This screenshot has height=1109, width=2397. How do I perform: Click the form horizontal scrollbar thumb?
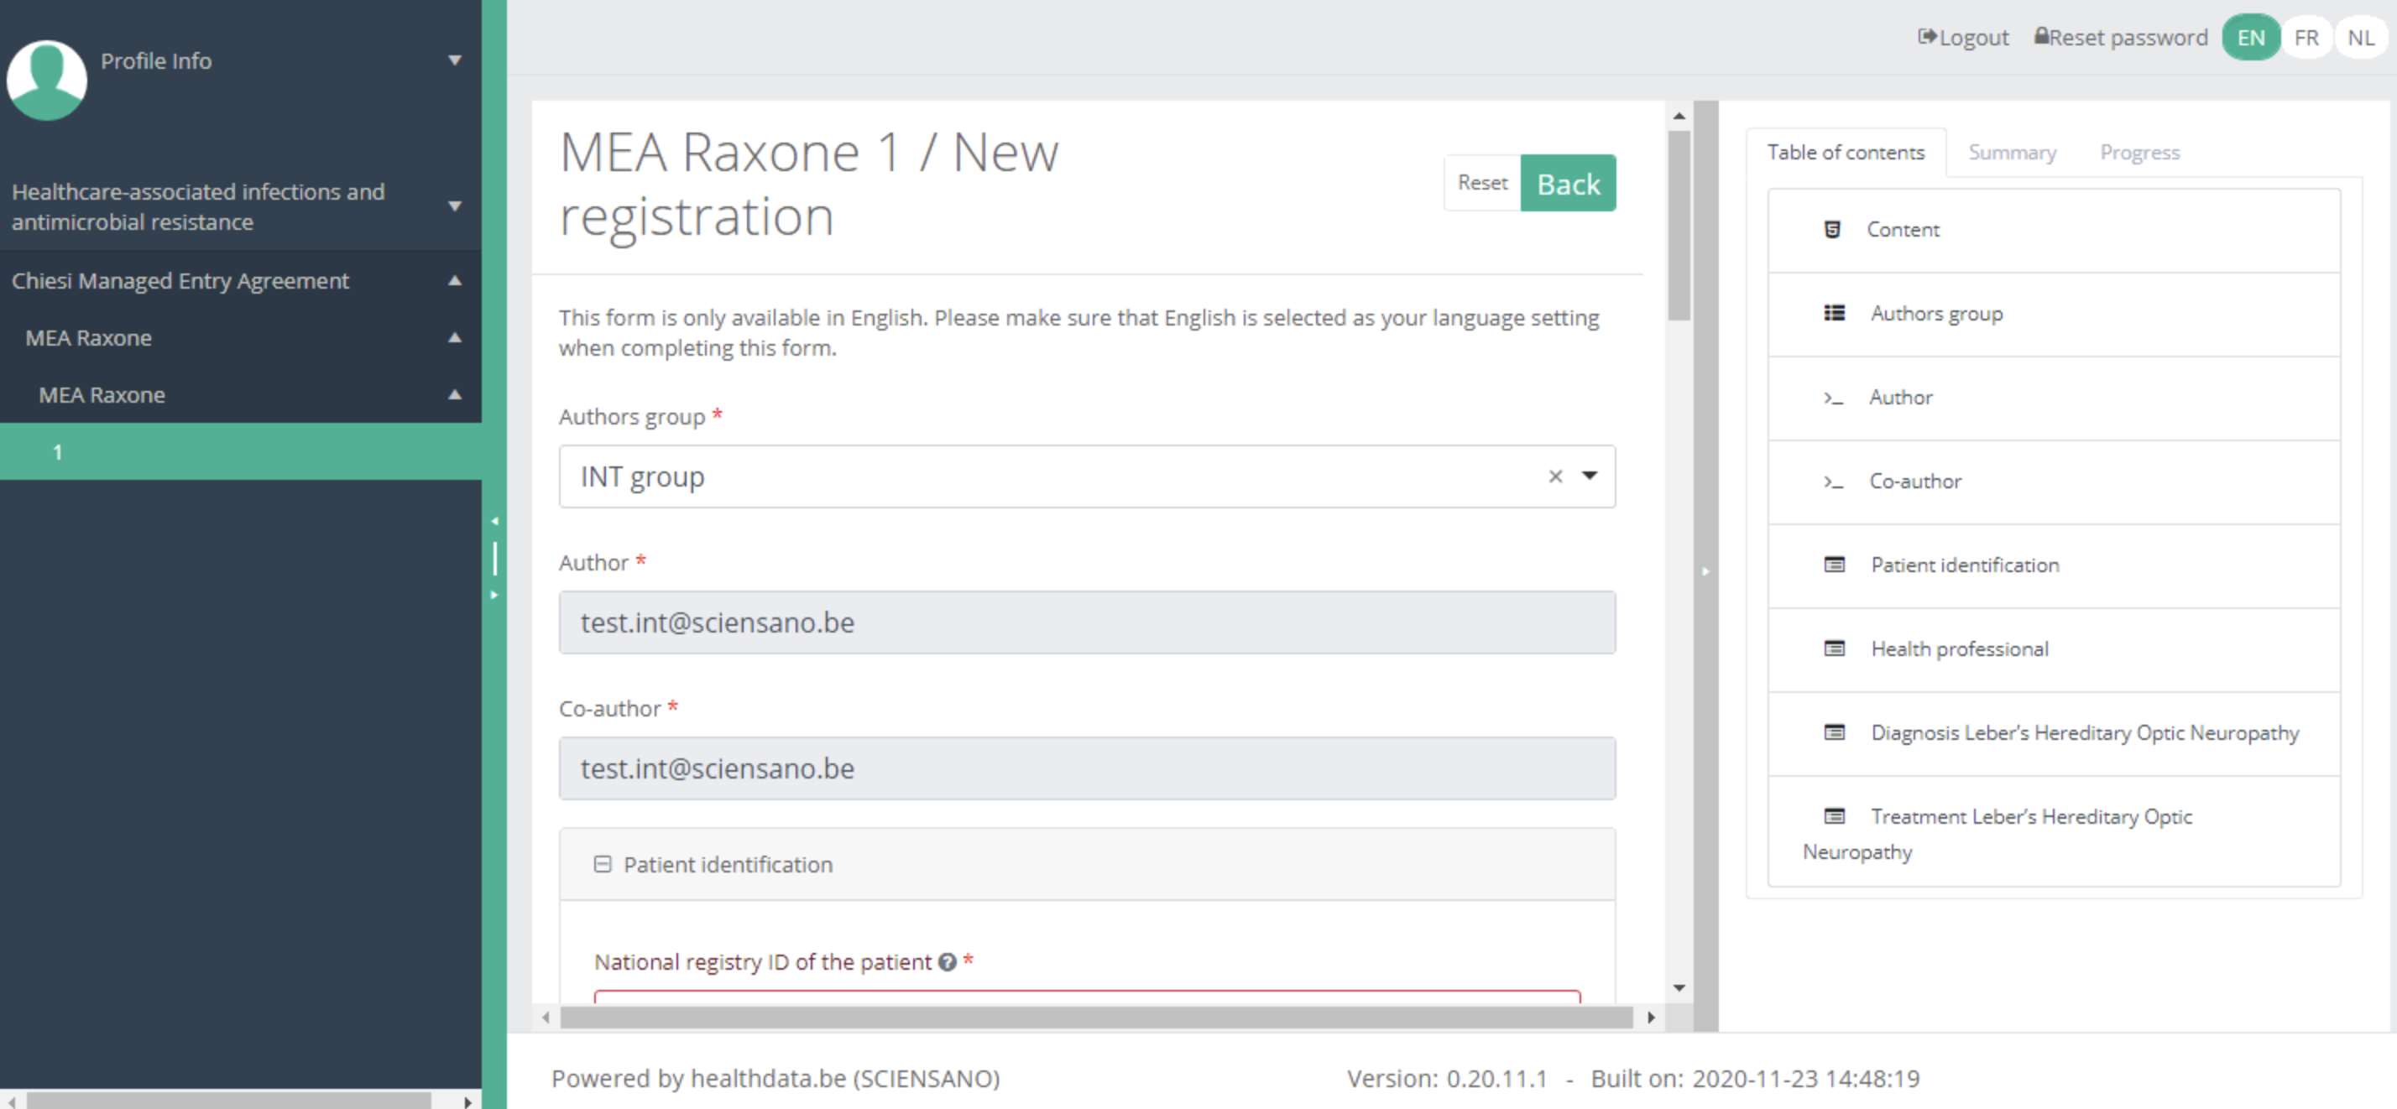pos(1096,1018)
